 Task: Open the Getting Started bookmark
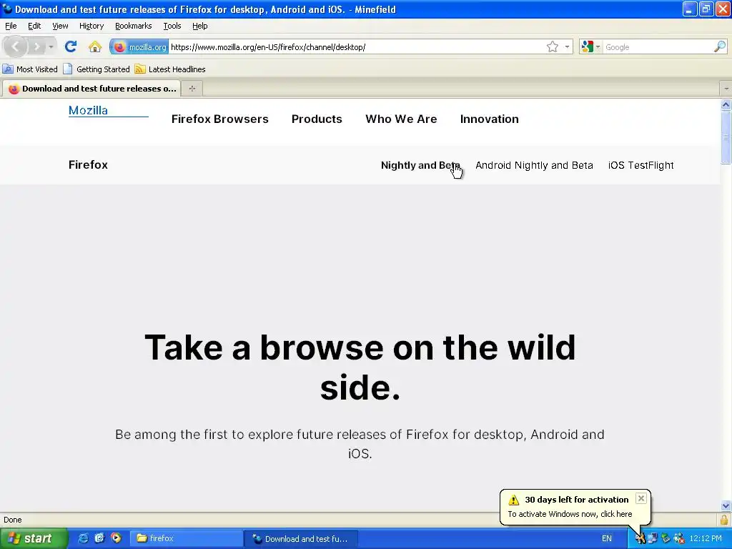pyautogui.click(x=97, y=69)
